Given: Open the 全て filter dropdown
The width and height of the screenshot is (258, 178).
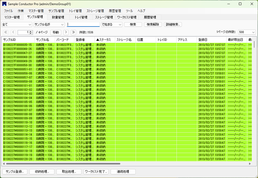Looking at the screenshot, I should (x=17, y=25).
